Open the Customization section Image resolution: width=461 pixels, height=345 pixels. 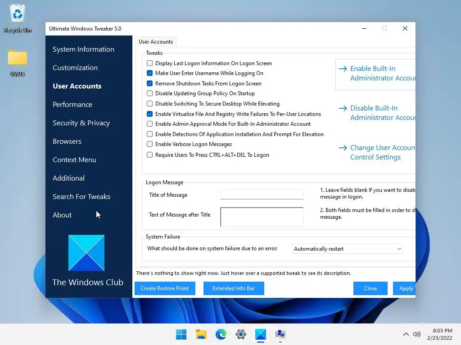click(75, 68)
